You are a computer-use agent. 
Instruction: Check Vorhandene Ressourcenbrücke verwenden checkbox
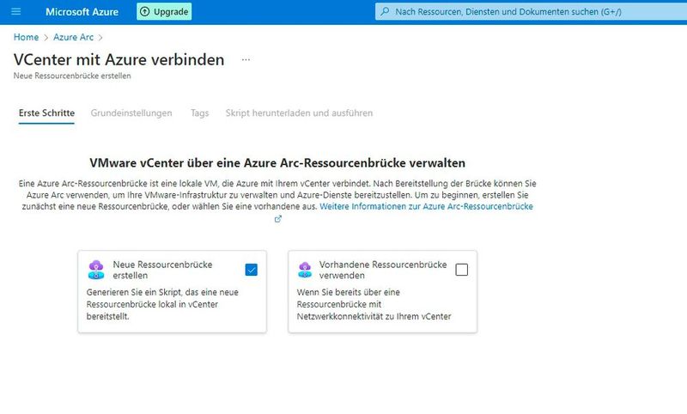(x=461, y=270)
